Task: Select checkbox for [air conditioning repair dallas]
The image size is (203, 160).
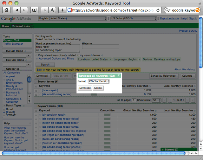Action: [x=36, y=119]
